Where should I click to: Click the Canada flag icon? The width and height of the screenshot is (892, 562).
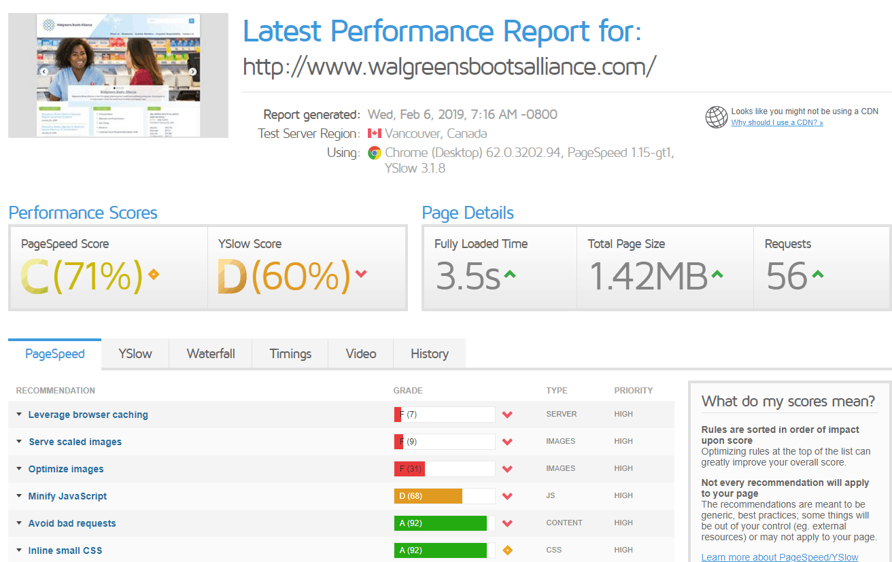point(374,133)
